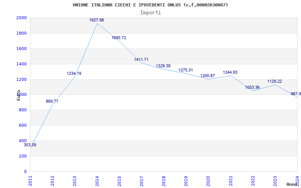Click the 1411.71 data label
Screen dimensions: 301x188
click(x=141, y=60)
